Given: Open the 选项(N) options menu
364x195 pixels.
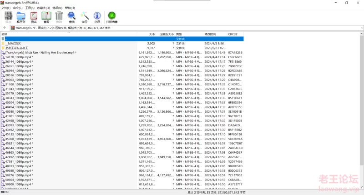Looking at the screenshot, I should tap(57, 8).
